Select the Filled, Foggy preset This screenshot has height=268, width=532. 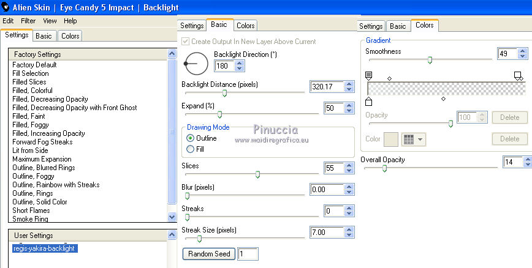click(x=31, y=125)
